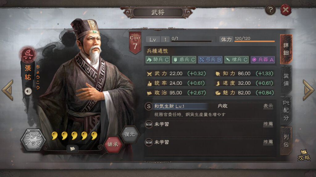The height and width of the screenshot is (177, 316).
Task: Open the Pt配分 point allocation tab
Action: pos(286,110)
